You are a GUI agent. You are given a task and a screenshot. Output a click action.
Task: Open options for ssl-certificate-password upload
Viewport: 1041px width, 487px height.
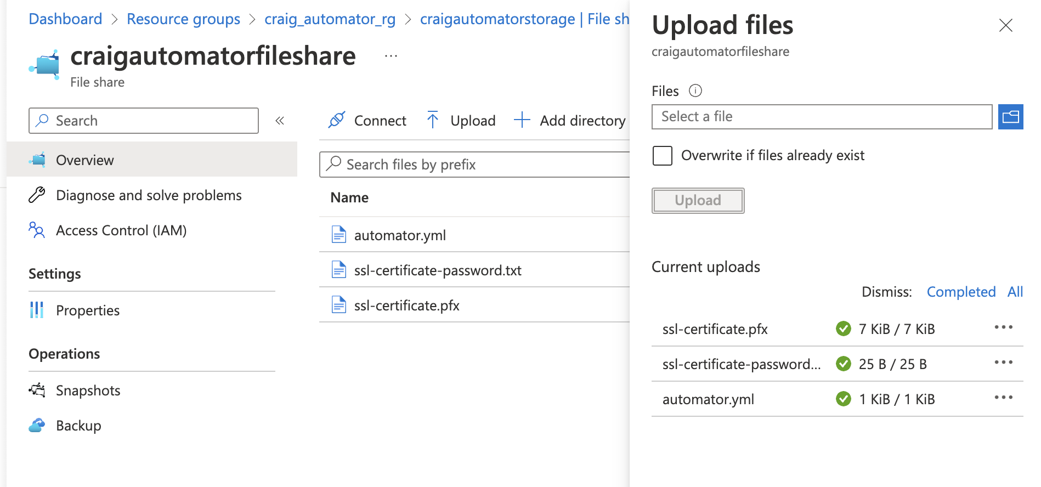click(x=1003, y=363)
